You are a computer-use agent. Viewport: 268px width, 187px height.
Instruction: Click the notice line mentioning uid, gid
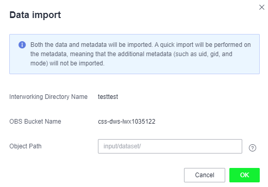(x=131, y=54)
